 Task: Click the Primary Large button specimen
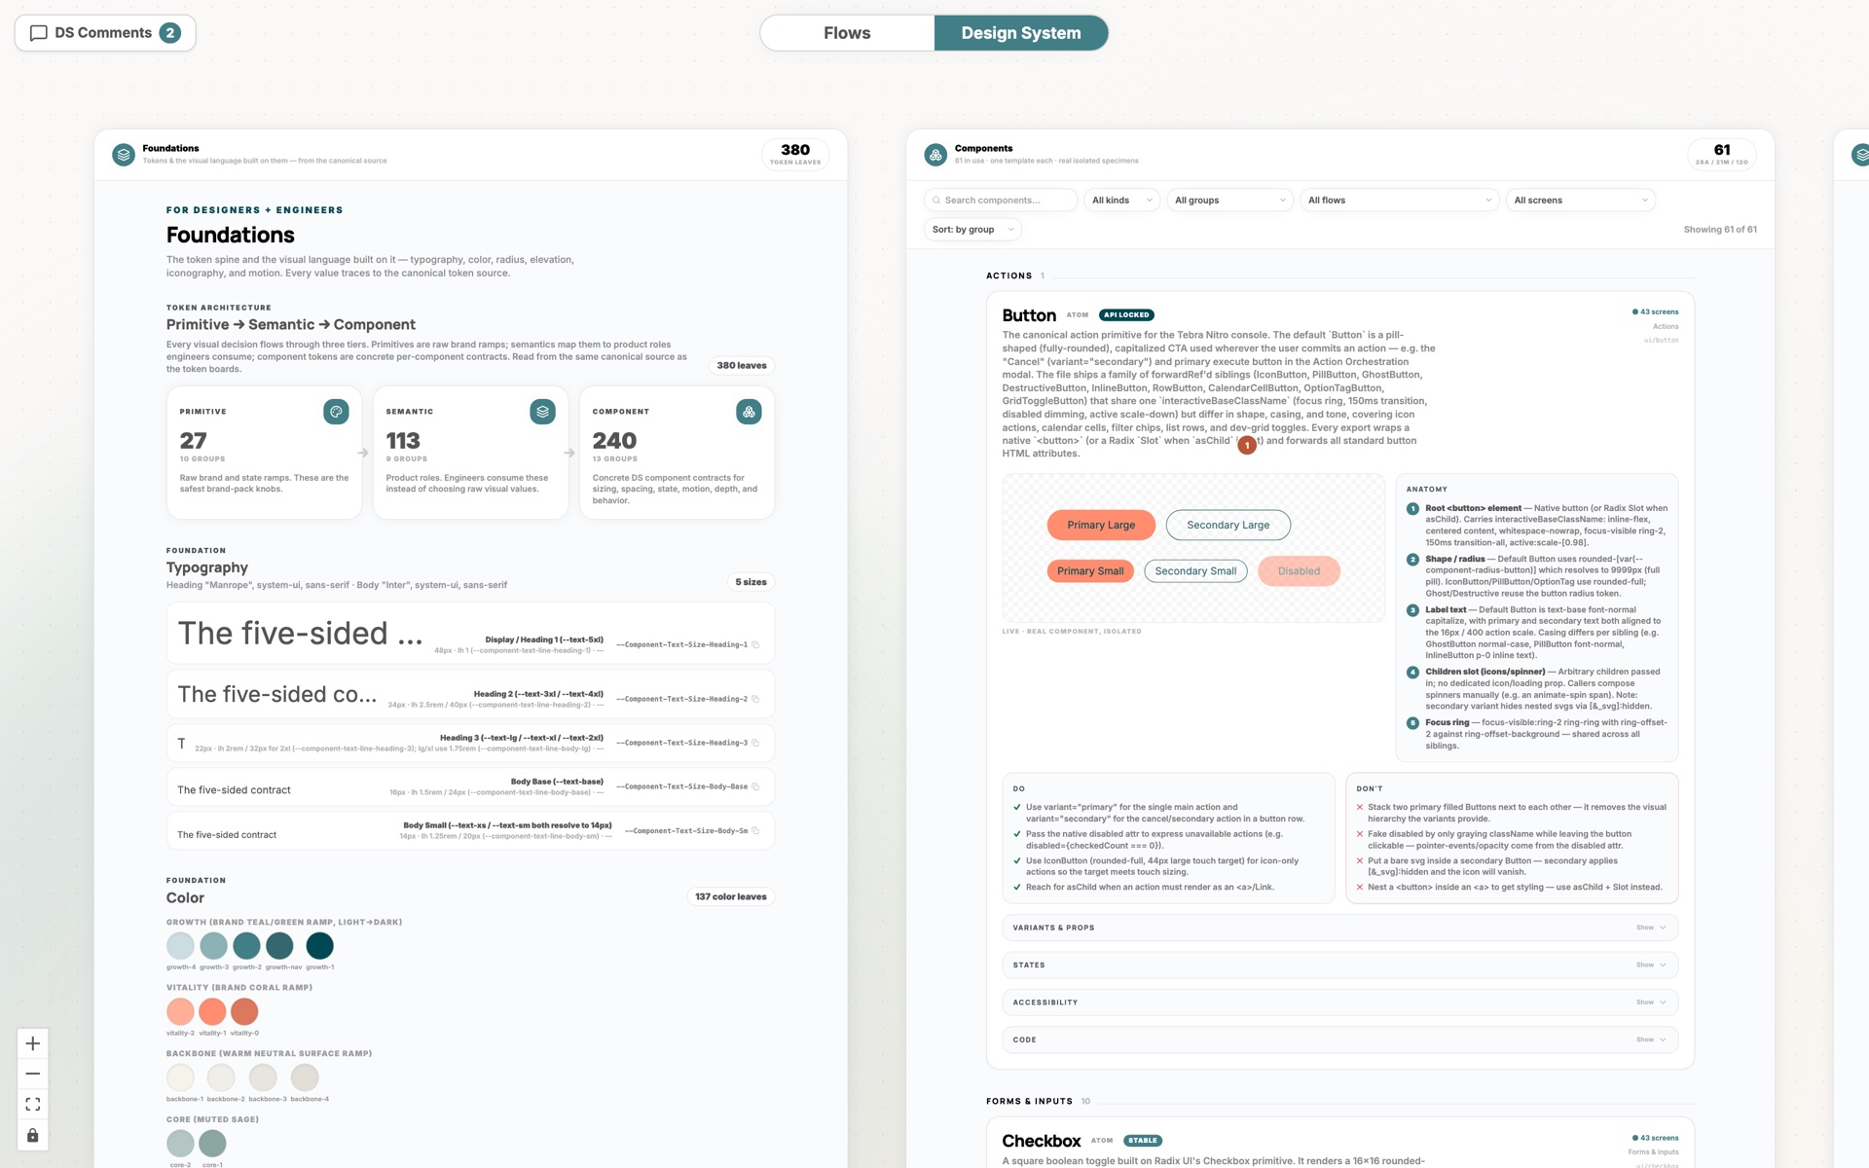pos(1101,525)
